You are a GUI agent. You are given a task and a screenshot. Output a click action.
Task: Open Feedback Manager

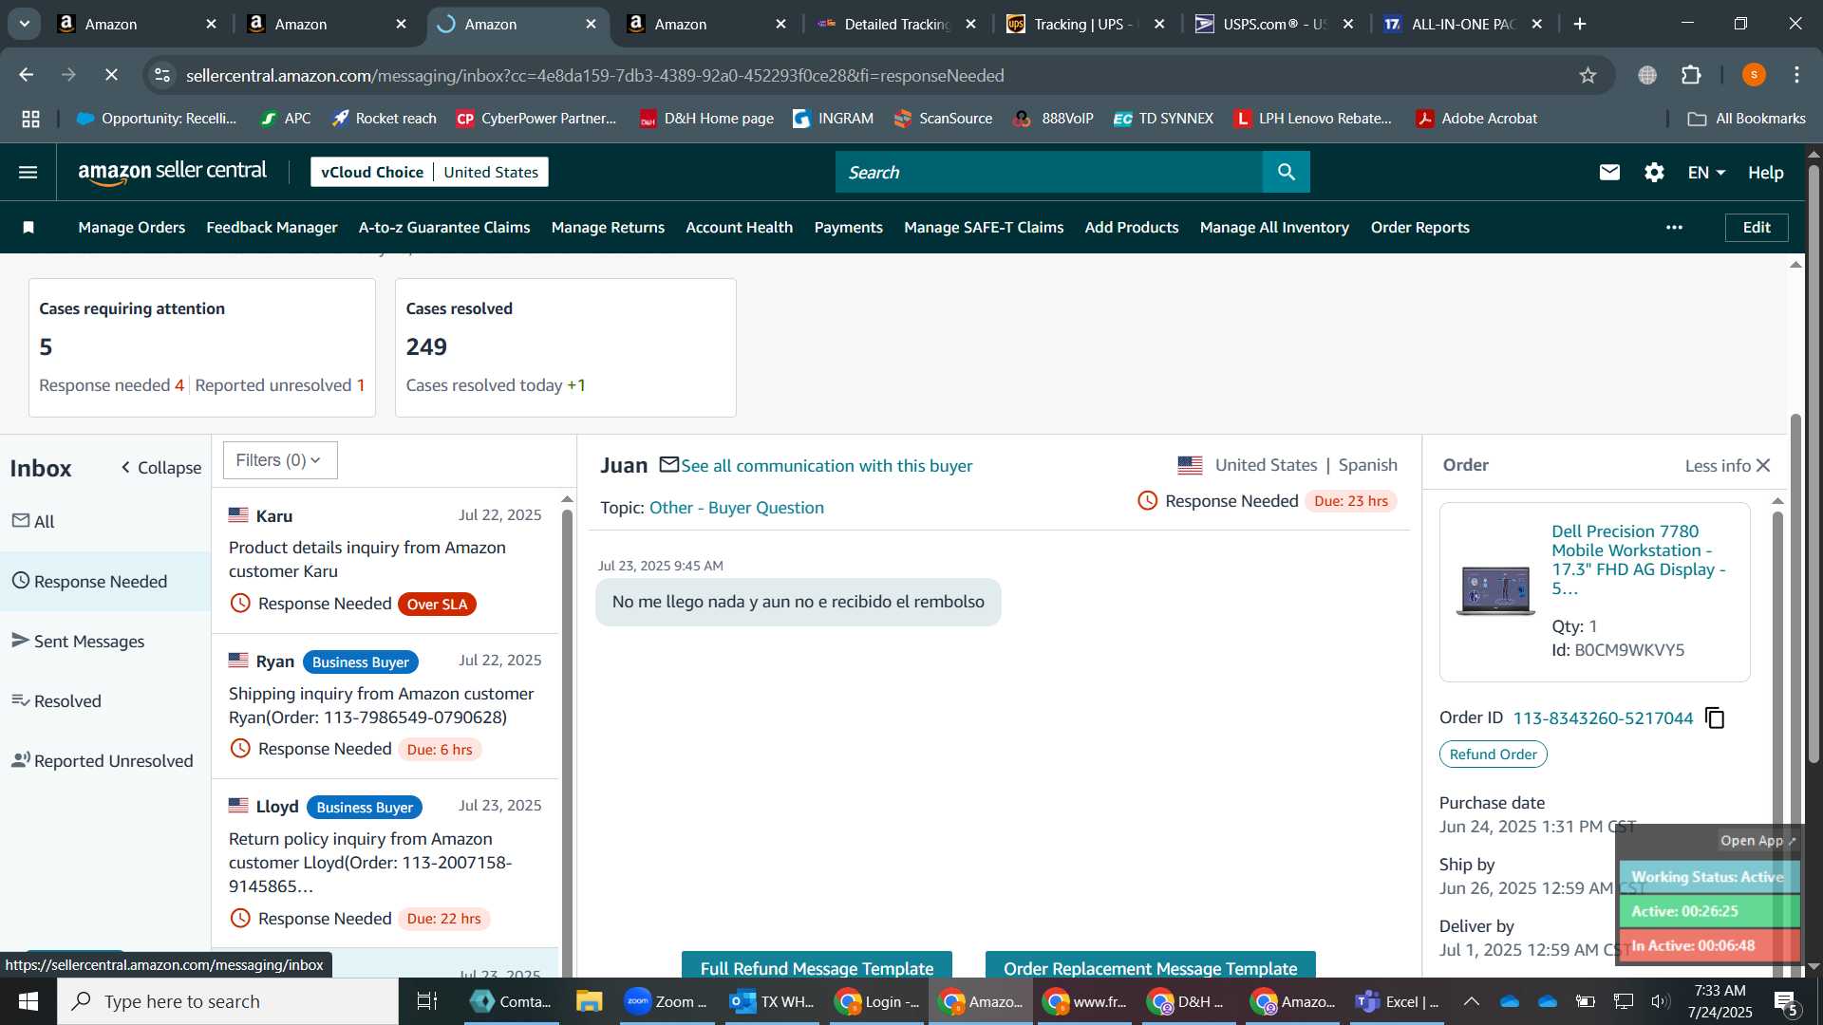tap(272, 227)
